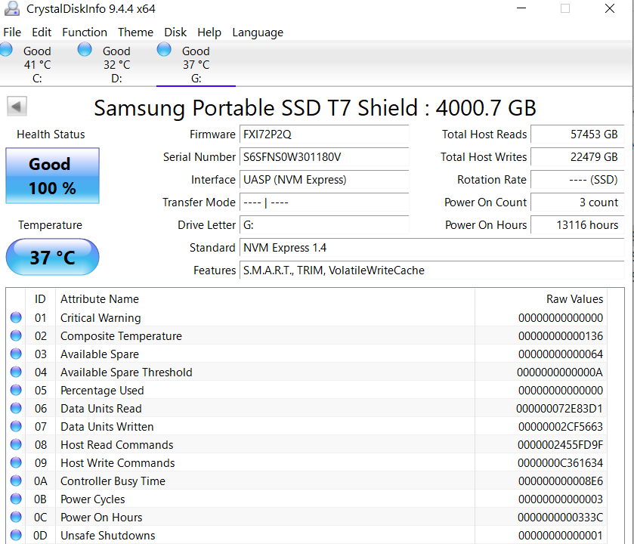Click the previous disk arrow button
Image resolution: width=634 pixels, height=544 pixels.
(x=17, y=107)
